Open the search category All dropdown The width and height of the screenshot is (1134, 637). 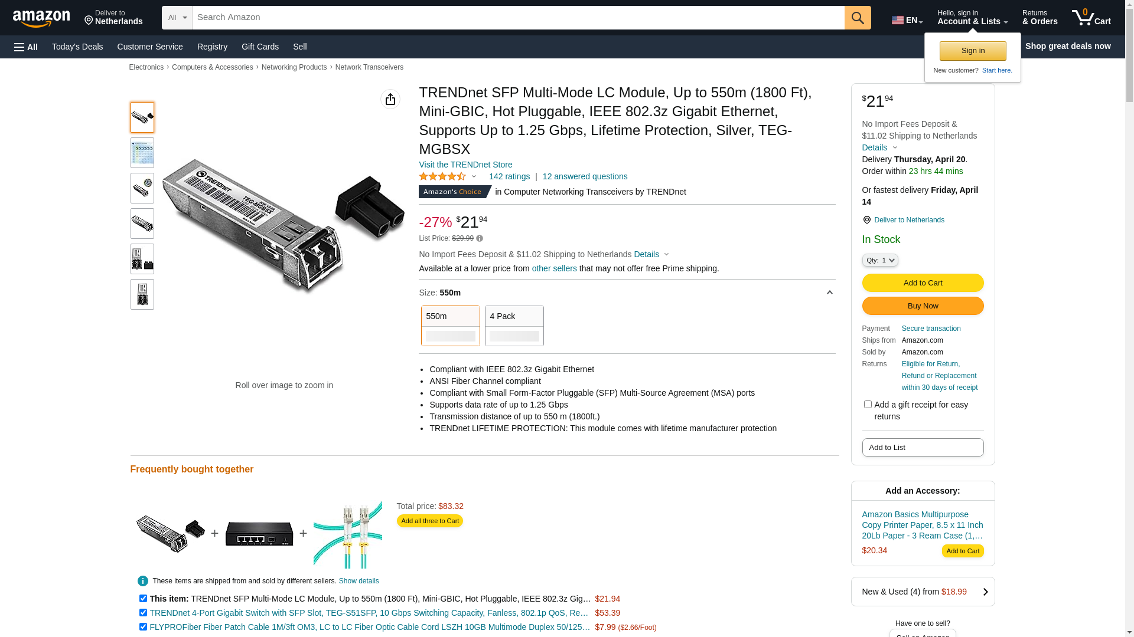[x=177, y=18]
